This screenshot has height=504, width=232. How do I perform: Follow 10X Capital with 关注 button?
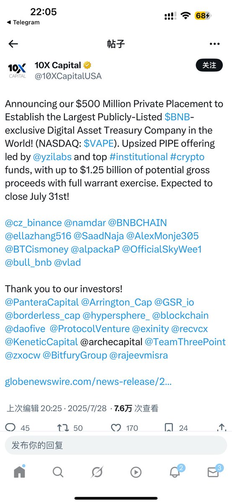[209, 65]
